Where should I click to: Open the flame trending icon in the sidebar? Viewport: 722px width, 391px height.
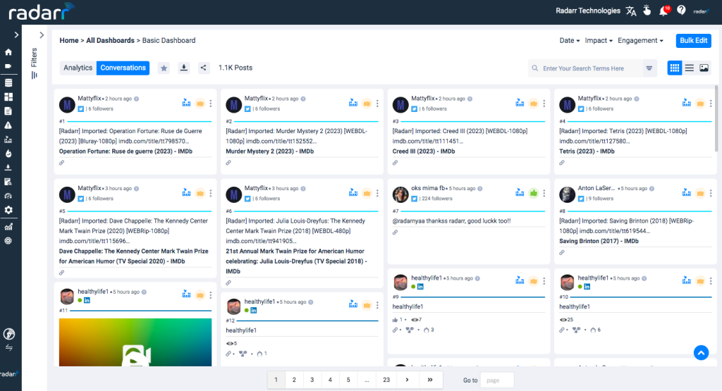[x=8, y=153]
